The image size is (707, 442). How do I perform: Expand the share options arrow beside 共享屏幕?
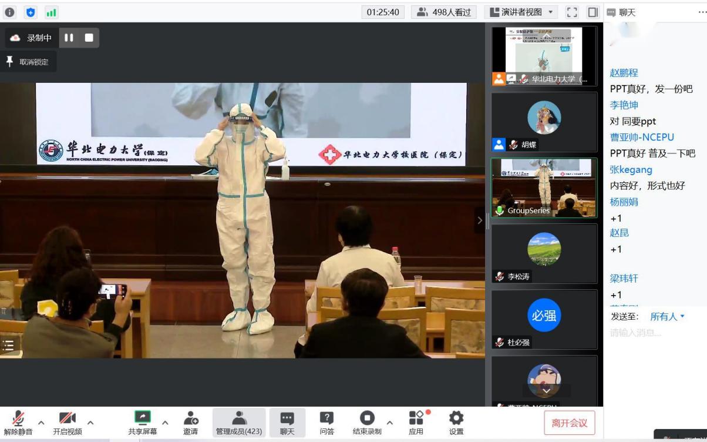click(x=165, y=422)
